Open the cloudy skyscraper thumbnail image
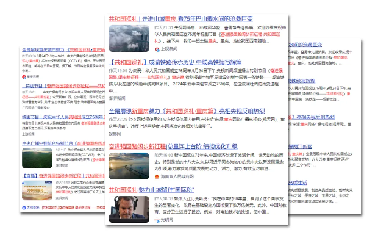Screen dimensions: 389x235 129,38
